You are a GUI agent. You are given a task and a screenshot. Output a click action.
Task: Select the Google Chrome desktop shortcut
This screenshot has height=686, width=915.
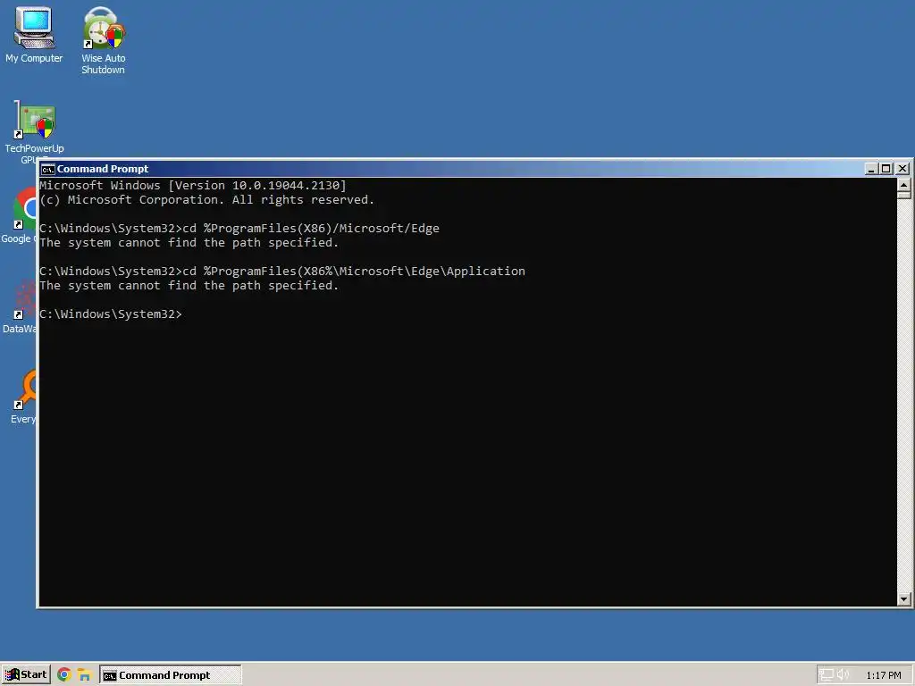pos(19,216)
